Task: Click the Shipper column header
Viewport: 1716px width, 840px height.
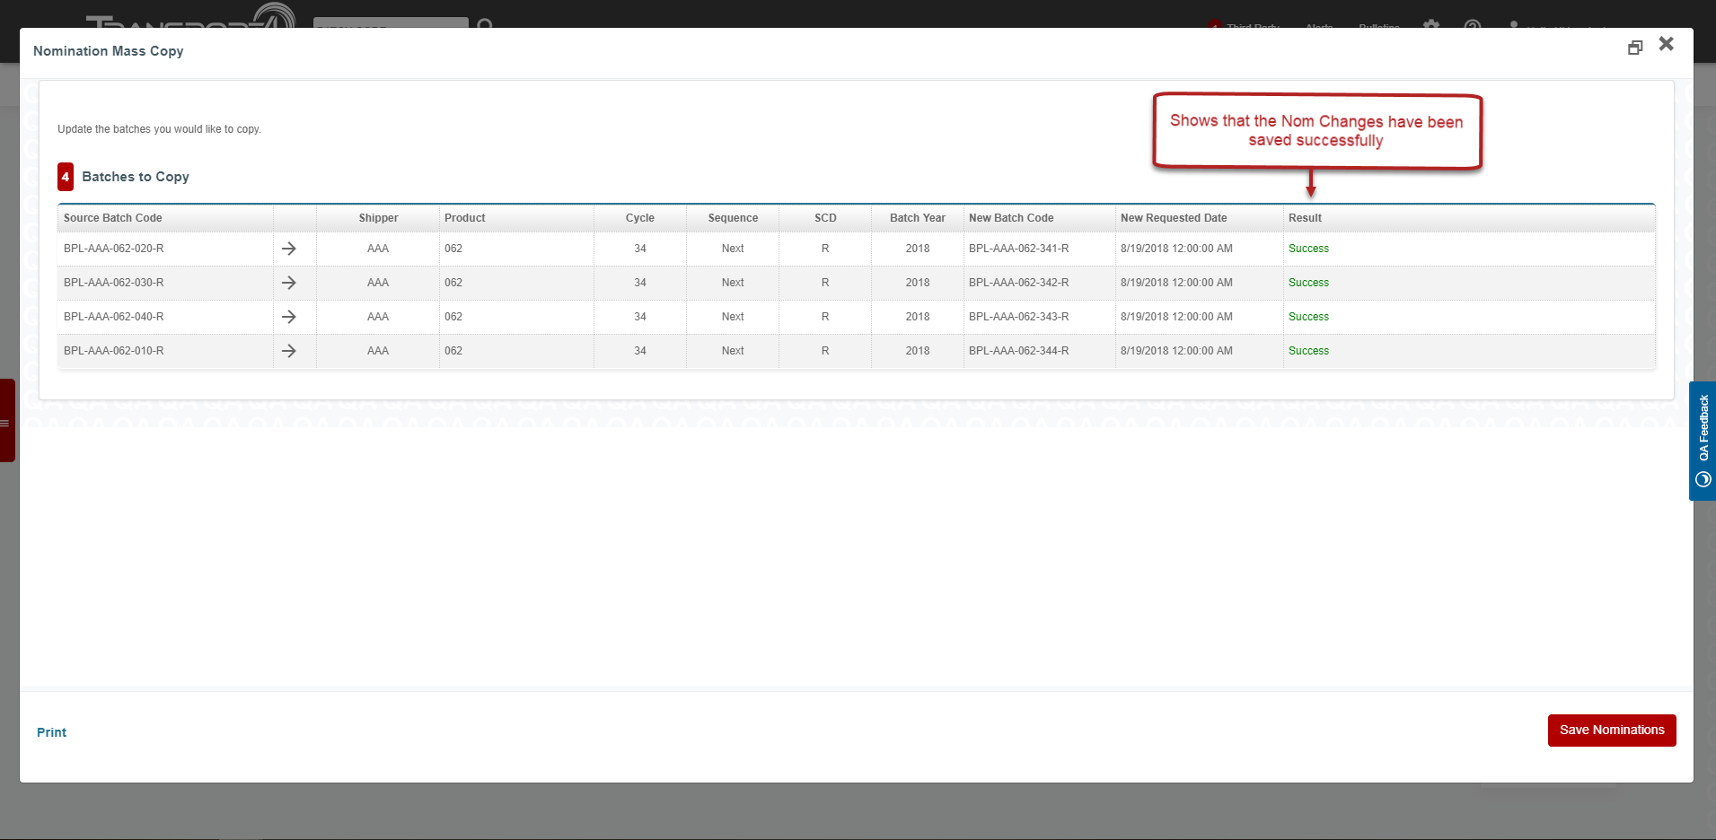Action: [x=378, y=218]
